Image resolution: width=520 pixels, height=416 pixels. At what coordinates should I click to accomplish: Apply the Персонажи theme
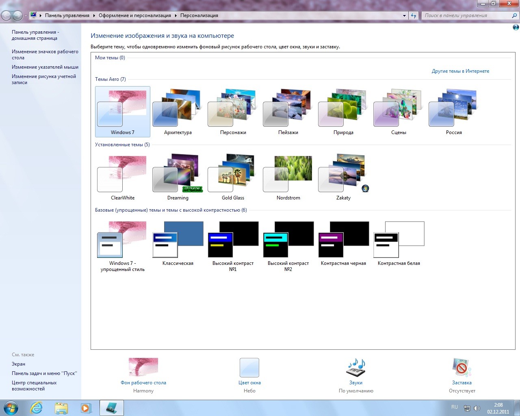pyautogui.click(x=233, y=112)
